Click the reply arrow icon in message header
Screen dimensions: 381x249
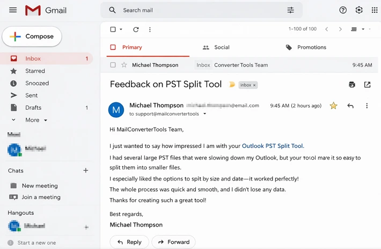pyautogui.click(x=350, y=105)
